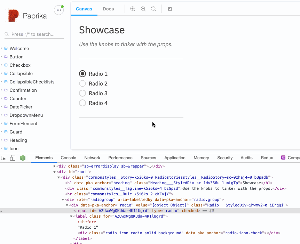The height and width of the screenshot is (244, 300).
Task: Select the highlighted input type=radio DOM line
Action: [150, 211]
